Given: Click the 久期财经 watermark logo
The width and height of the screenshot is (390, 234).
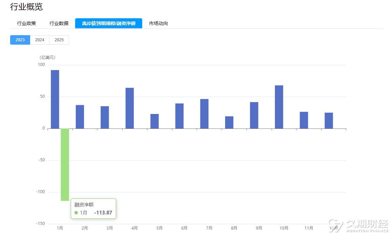Looking at the screenshot, I should 359,226.
